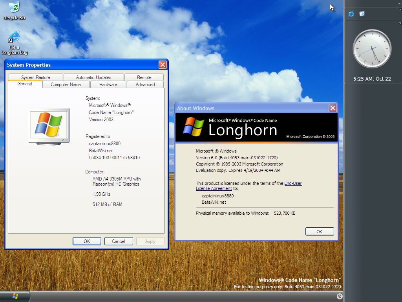Open the Advanced tab

pos(145,85)
